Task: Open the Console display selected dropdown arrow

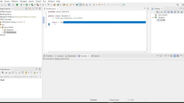Action: [x=163, y=56]
